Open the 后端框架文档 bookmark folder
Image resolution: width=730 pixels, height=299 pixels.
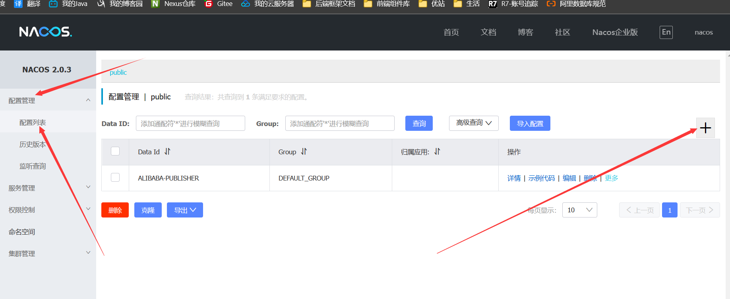(x=329, y=4)
